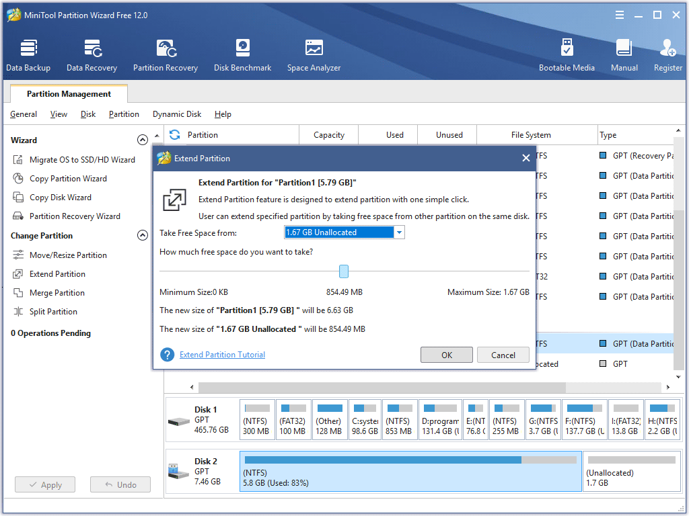Click the Register icon
The image size is (689, 516).
tap(668, 48)
